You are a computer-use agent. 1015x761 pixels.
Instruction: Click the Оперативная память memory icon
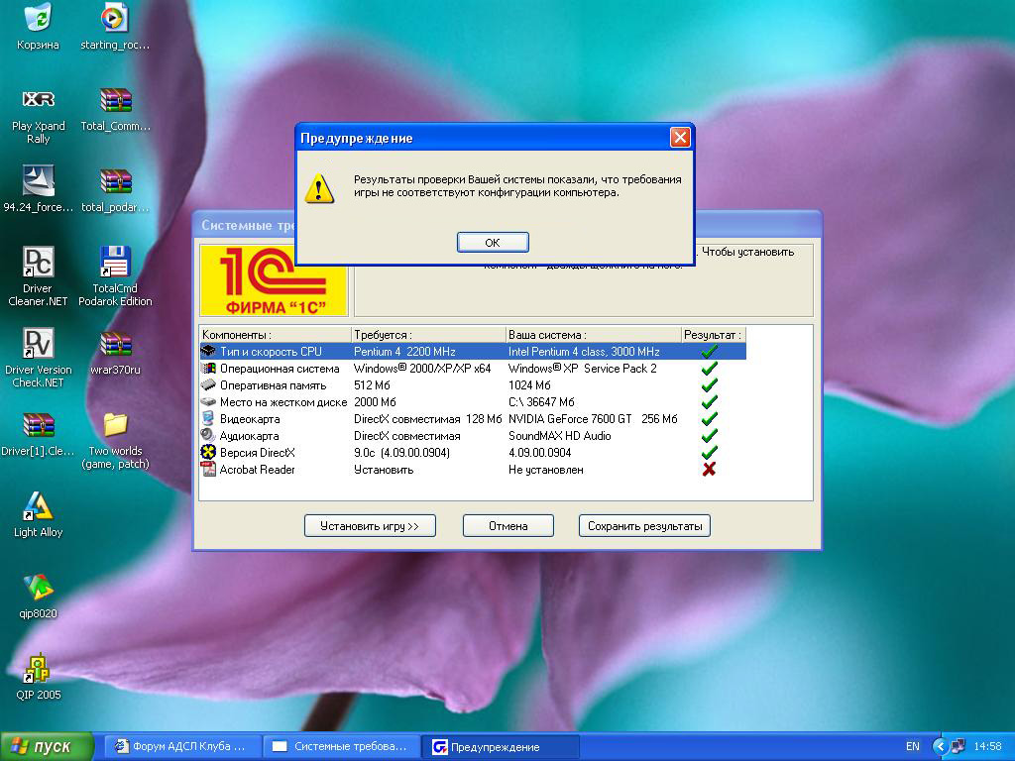point(208,385)
